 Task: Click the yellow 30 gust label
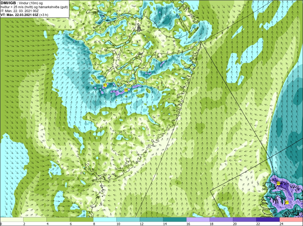click(278, 183)
